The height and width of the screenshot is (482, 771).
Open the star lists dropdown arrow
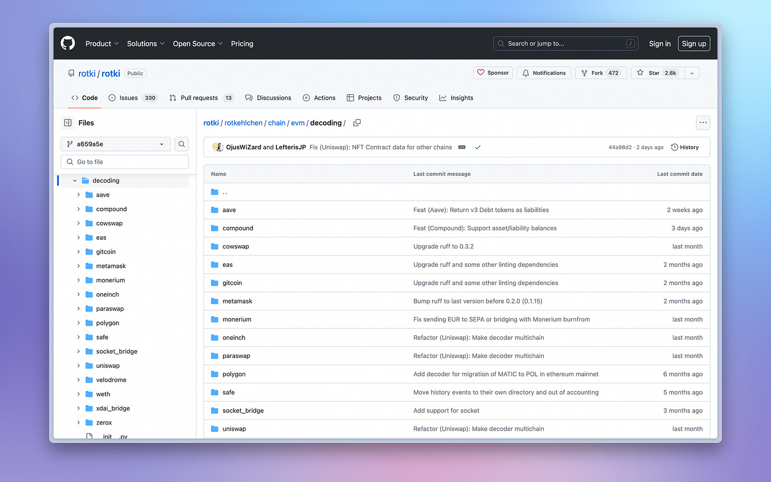[x=692, y=73]
